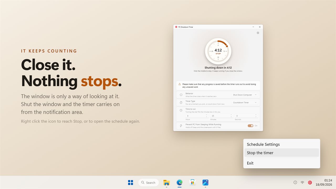Click the icon beside Prevent PC From Sleeping

(181, 126)
